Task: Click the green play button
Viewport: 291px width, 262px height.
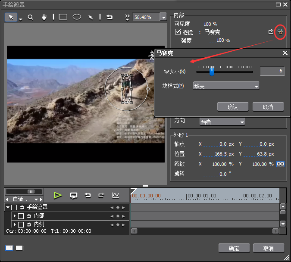Action: pos(58,195)
